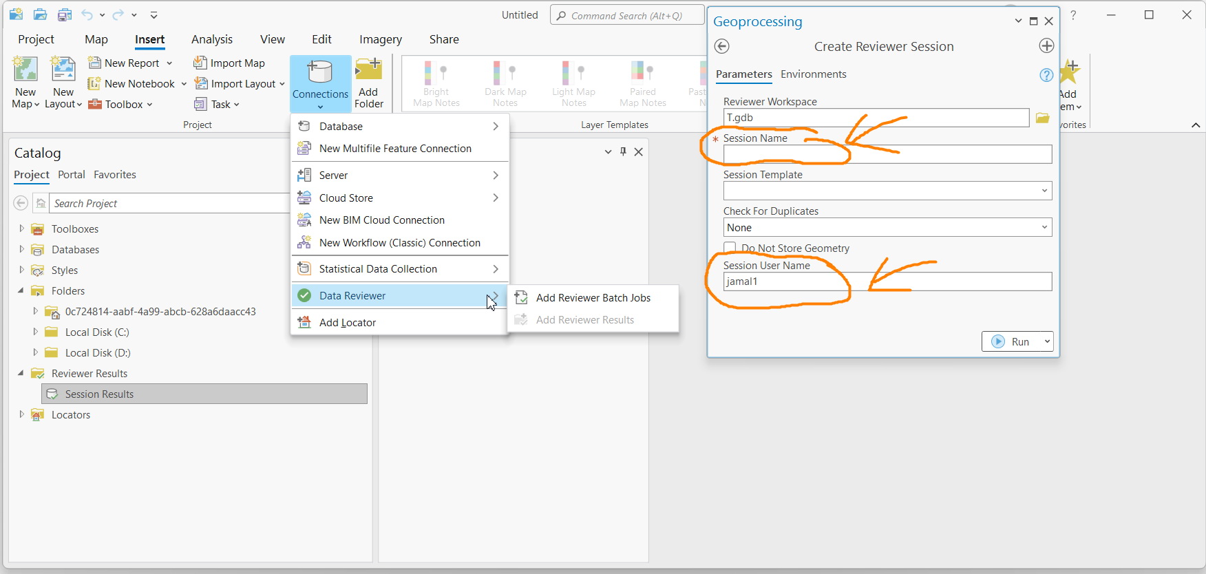
Task: Switch Catalog to Portal tab
Action: [x=72, y=174]
